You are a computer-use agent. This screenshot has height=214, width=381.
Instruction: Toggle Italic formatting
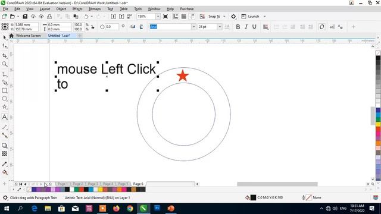tap(246, 27)
